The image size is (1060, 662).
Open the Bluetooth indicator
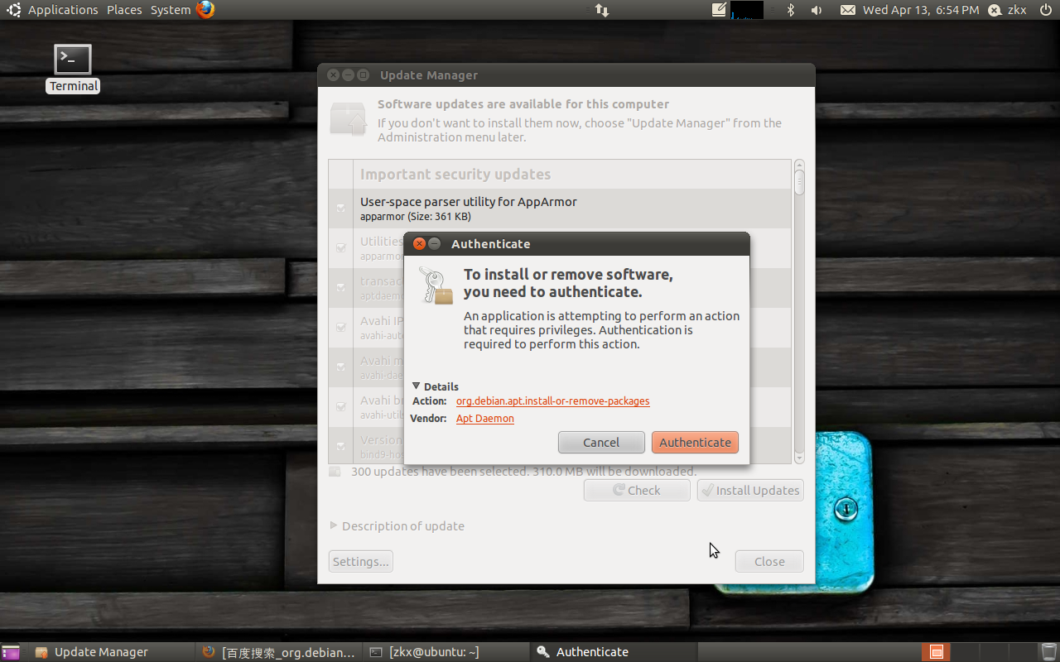pyautogui.click(x=790, y=10)
